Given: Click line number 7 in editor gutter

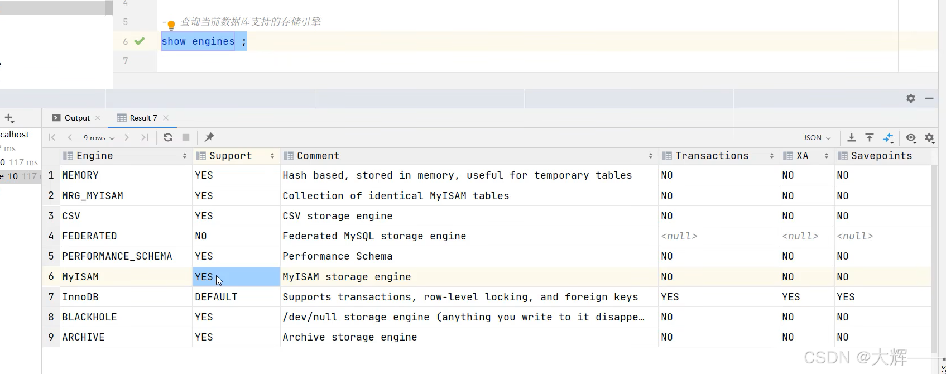Looking at the screenshot, I should tap(126, 61).
